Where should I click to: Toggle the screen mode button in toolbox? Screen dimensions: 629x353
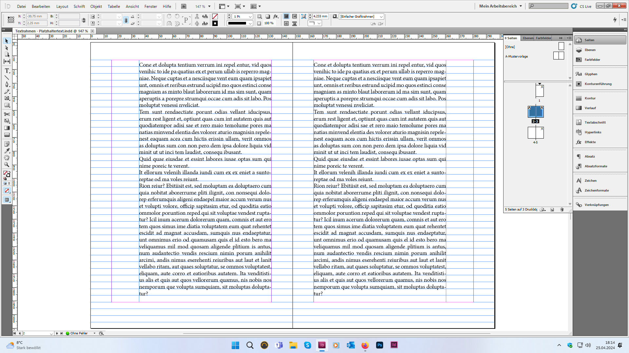pos(7,200)
